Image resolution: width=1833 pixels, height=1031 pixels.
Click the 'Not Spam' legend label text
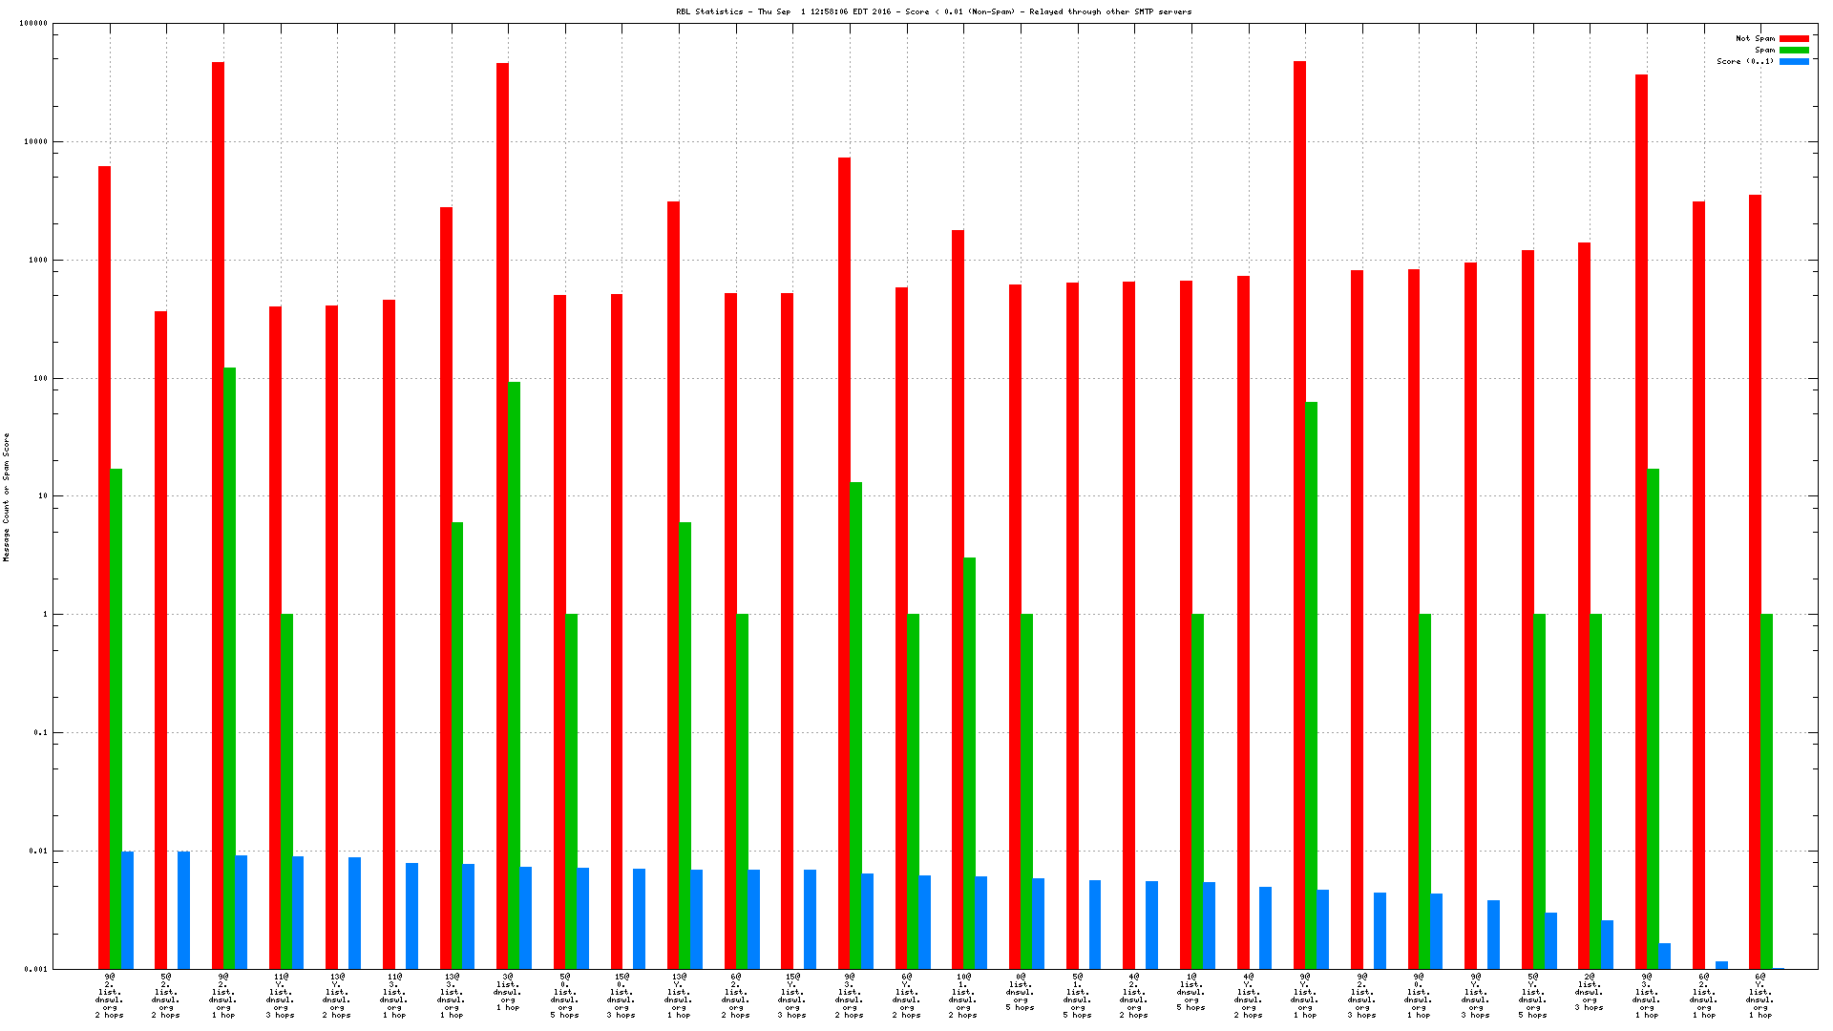click(x=1755, y=38)
